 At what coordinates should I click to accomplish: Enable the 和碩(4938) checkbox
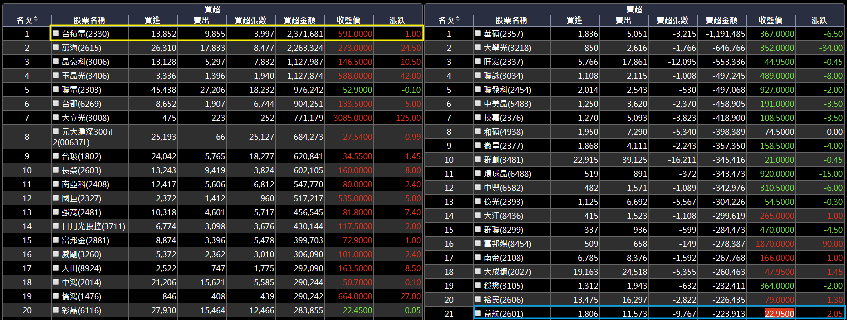tap(478, 131)
